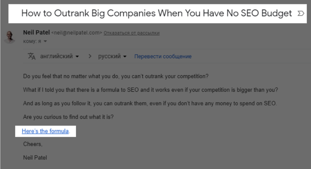Expand the recipient details arrow after кому: я
This screenshot has height=169, width=311.
coord(45,41)
